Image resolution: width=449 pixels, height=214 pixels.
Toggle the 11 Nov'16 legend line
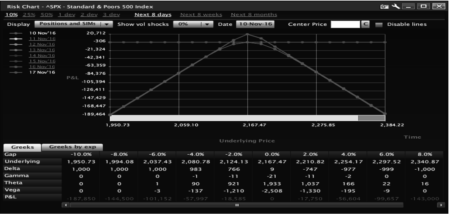pos(42,39)
